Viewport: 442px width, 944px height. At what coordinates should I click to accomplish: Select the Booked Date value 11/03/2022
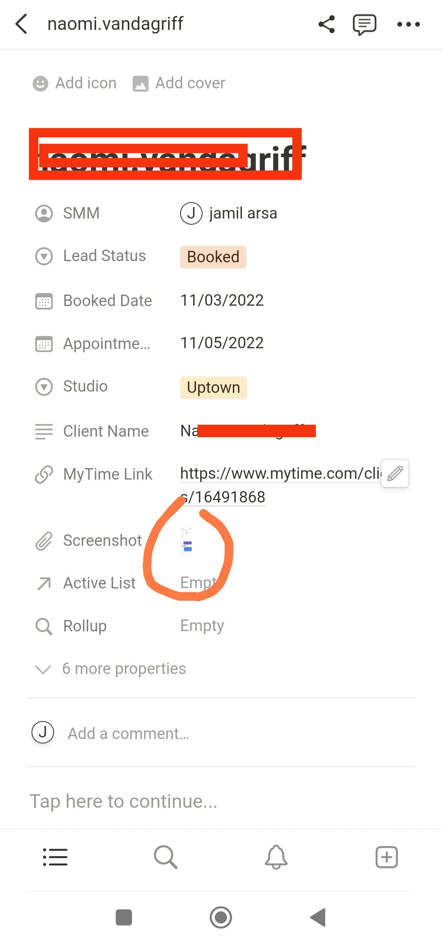pos(222,301)
